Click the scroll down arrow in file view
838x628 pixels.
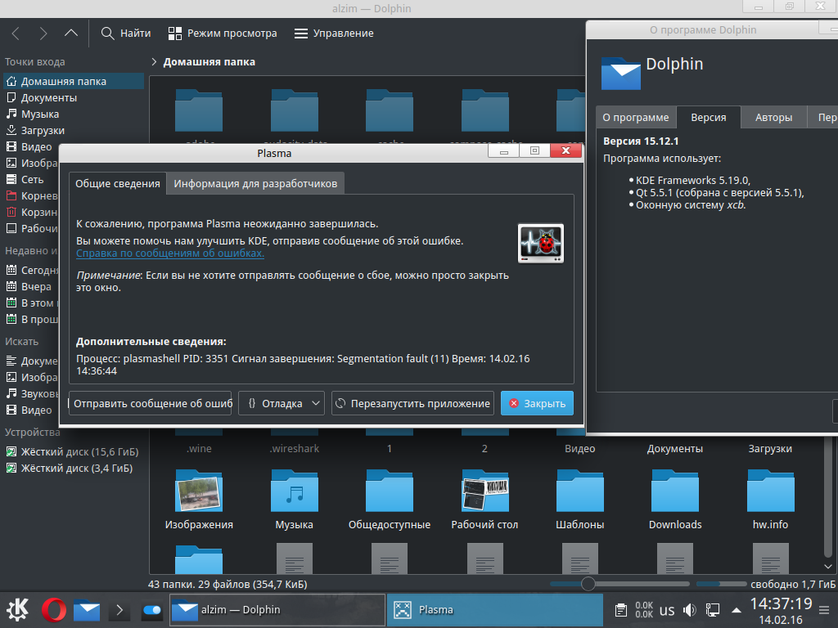tap(828, 567)
